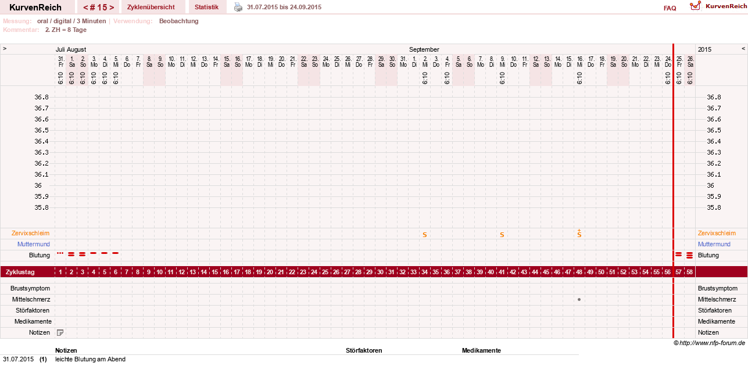Screen dimensions: 748x373
Task: Click the 35.8 label on right temperature axis
Action: pos(714,207)
